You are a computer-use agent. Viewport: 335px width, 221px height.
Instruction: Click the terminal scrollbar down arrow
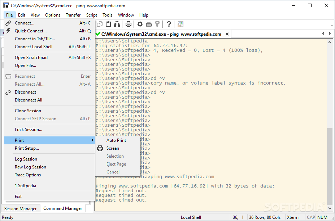tap(330, 208)
